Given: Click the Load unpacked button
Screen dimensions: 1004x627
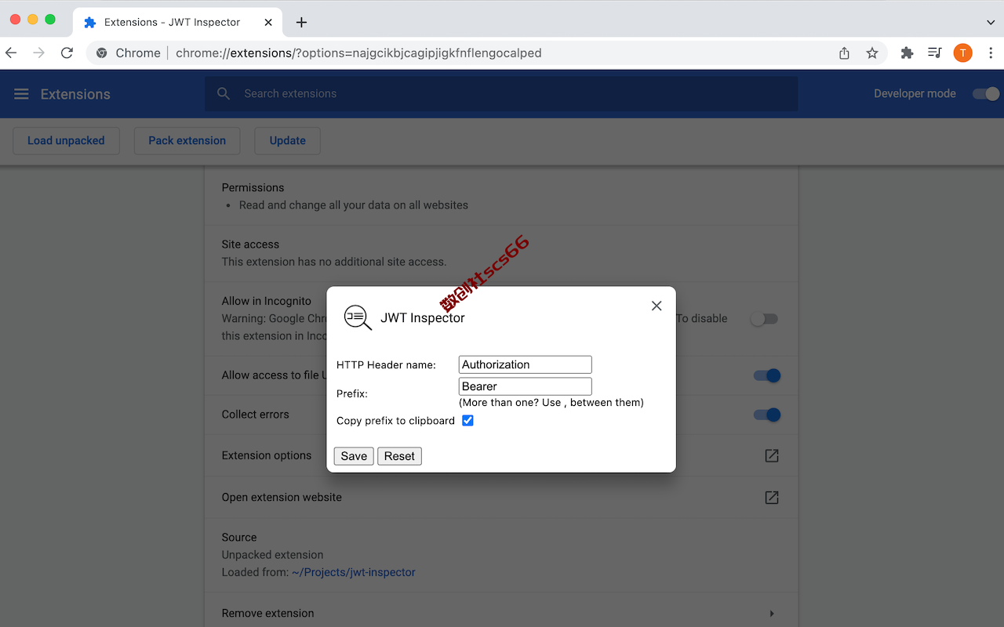Looking at the screenshot, I should pos(66,140).
